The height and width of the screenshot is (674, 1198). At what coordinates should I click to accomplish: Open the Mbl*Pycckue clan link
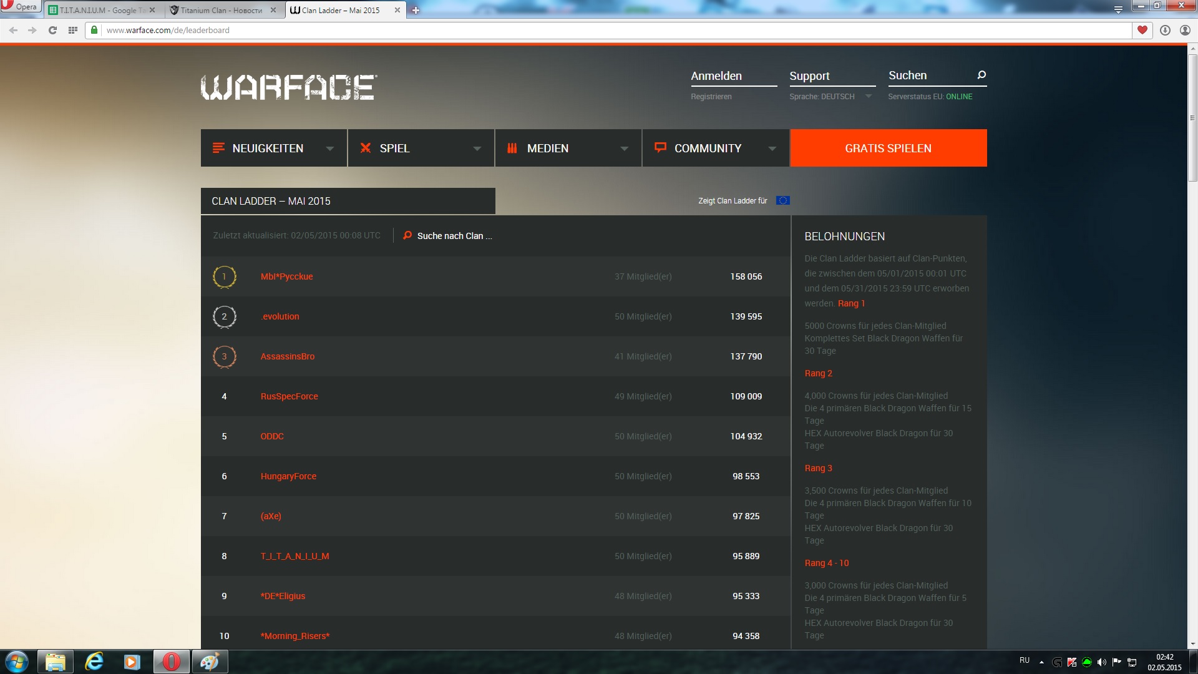click(287, 276)
